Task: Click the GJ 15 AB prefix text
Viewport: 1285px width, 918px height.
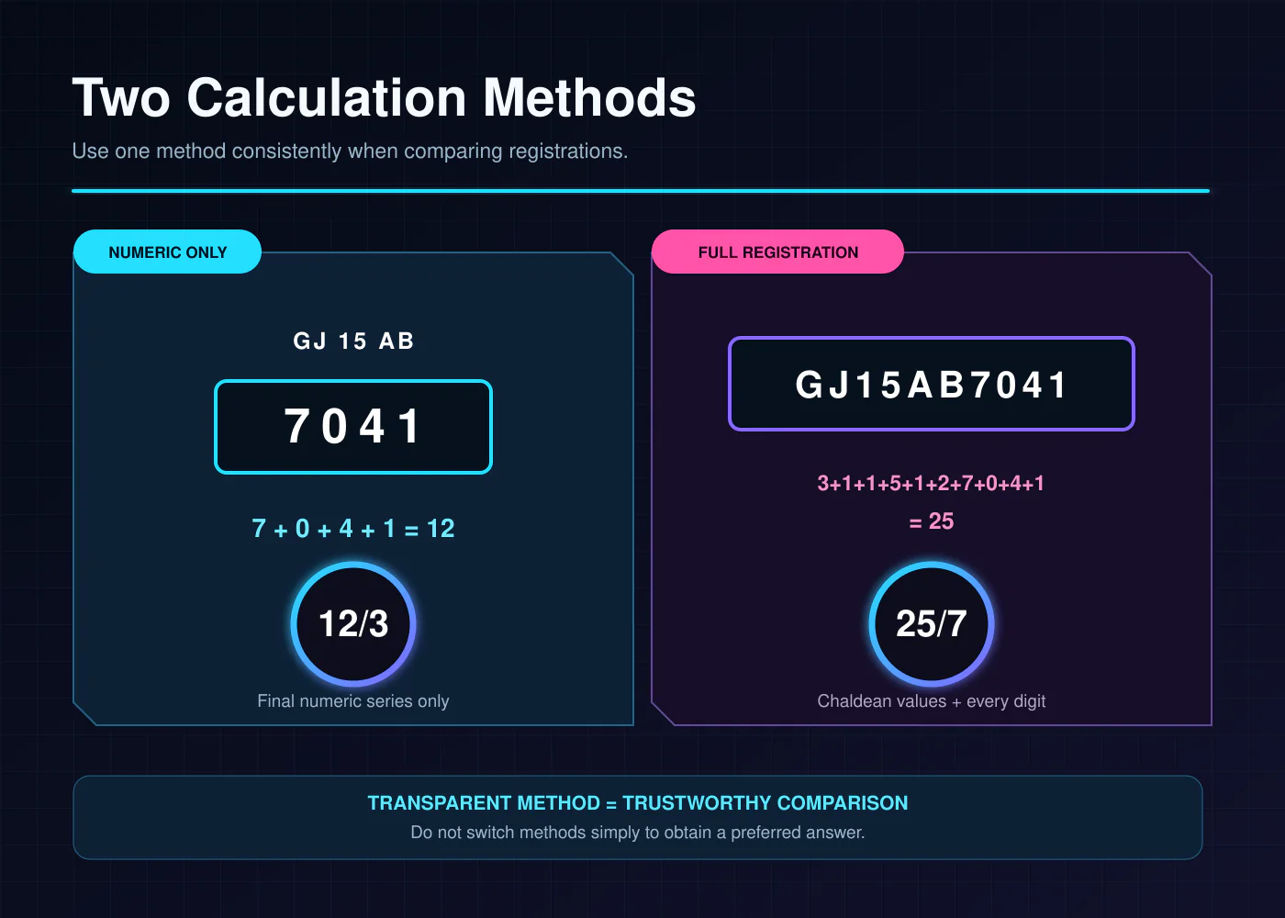Action: [353, 341]
